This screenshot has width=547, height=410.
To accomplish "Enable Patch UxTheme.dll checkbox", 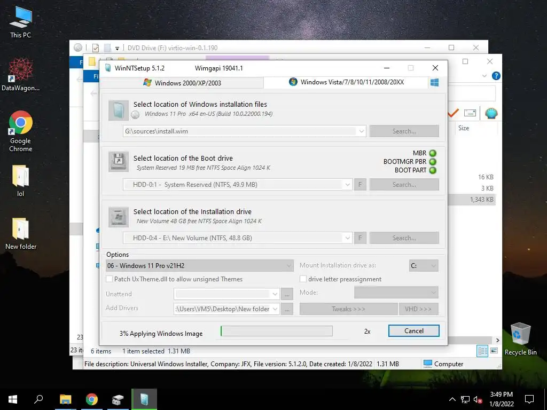I will tap(110, 279).
